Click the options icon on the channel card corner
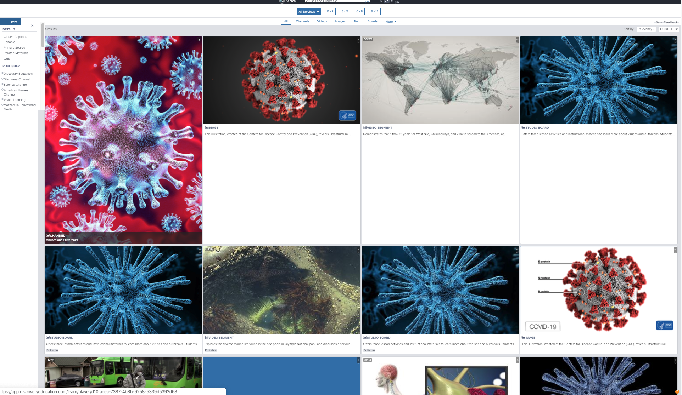682x395 pixels. [x=199, y=40]
